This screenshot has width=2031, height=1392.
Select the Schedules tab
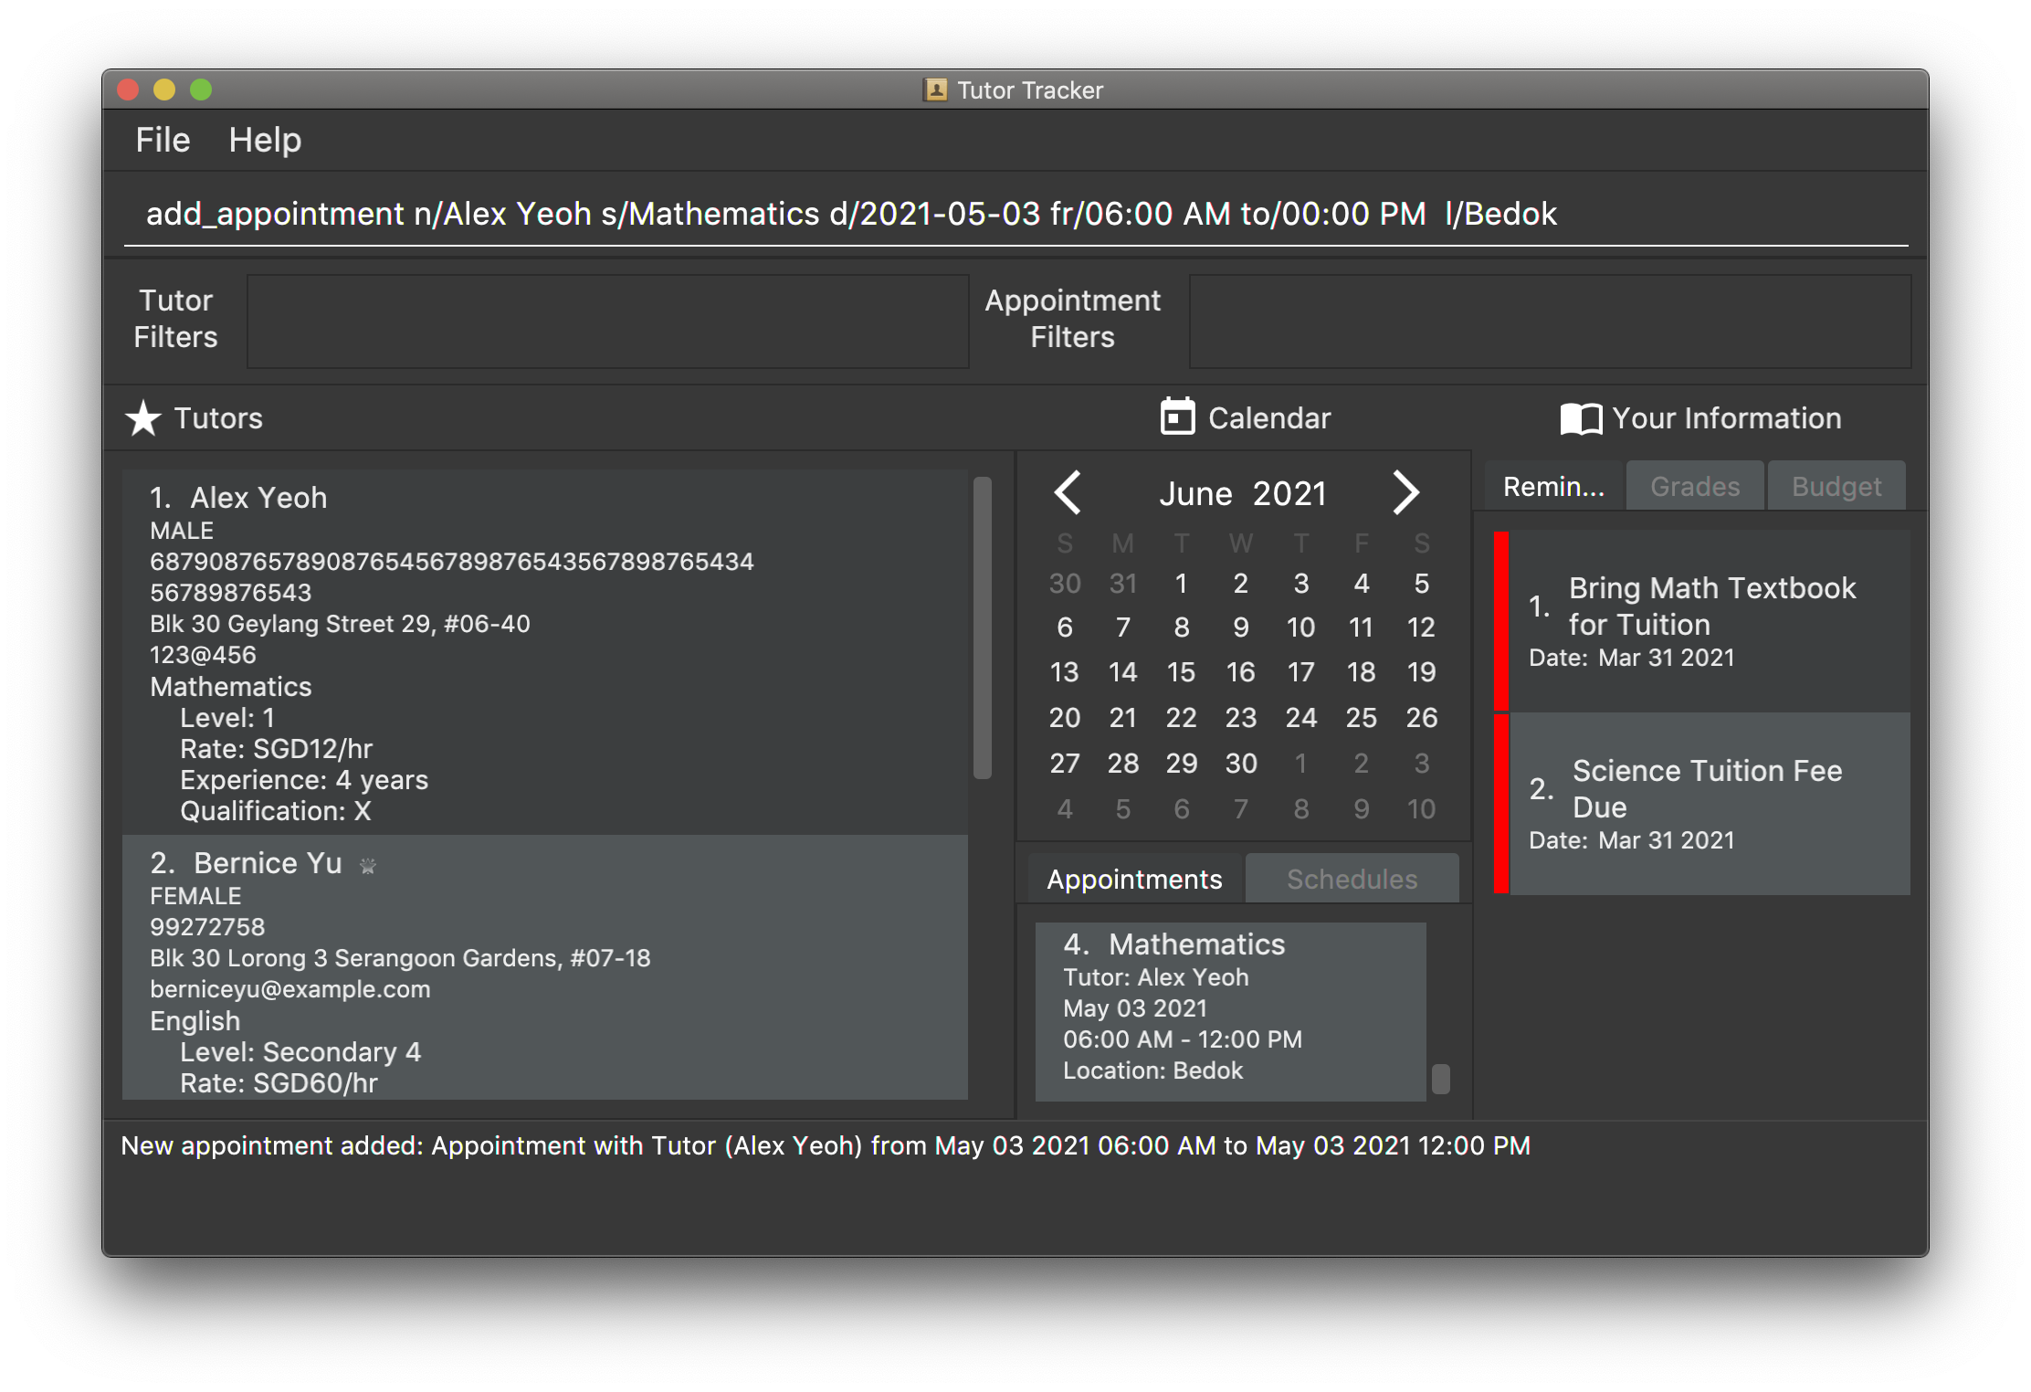(1352, 879)
